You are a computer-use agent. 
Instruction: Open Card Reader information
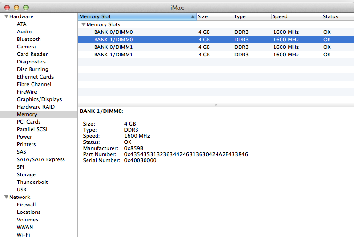[x=32, y=54]
